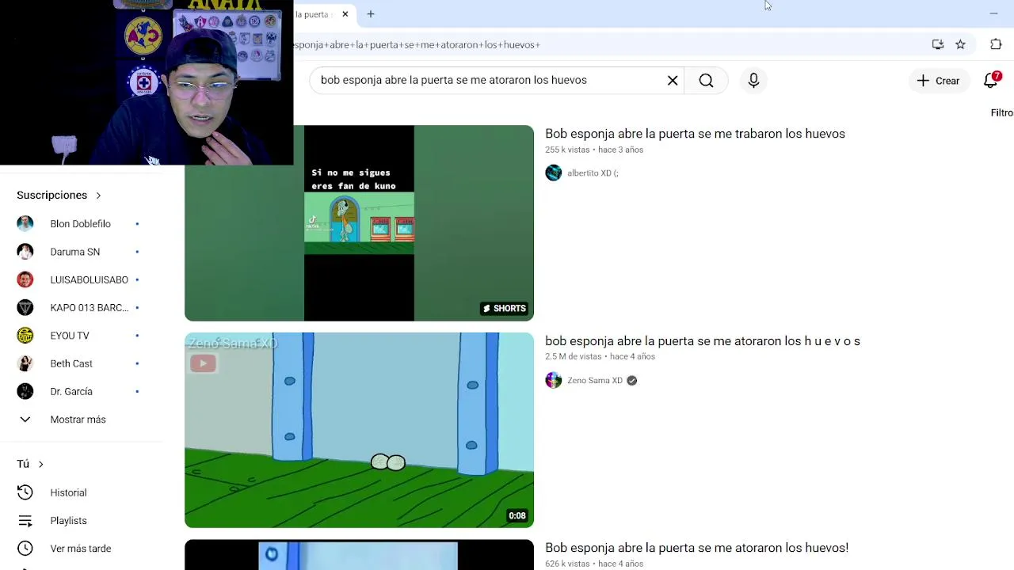Viewport: 1014px width, 570px height.
Task: Expand subscriptions with Mostrar más chevron
Action: coord(25,420)
